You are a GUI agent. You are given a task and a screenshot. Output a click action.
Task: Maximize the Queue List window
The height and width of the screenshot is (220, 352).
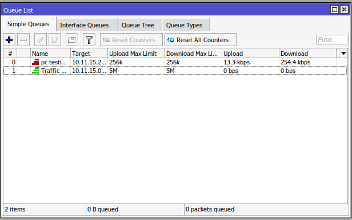pos(334,10)
